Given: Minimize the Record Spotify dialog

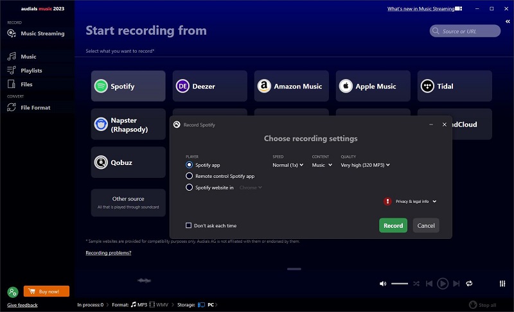Looking at the screenshot, I should point(431,125).
